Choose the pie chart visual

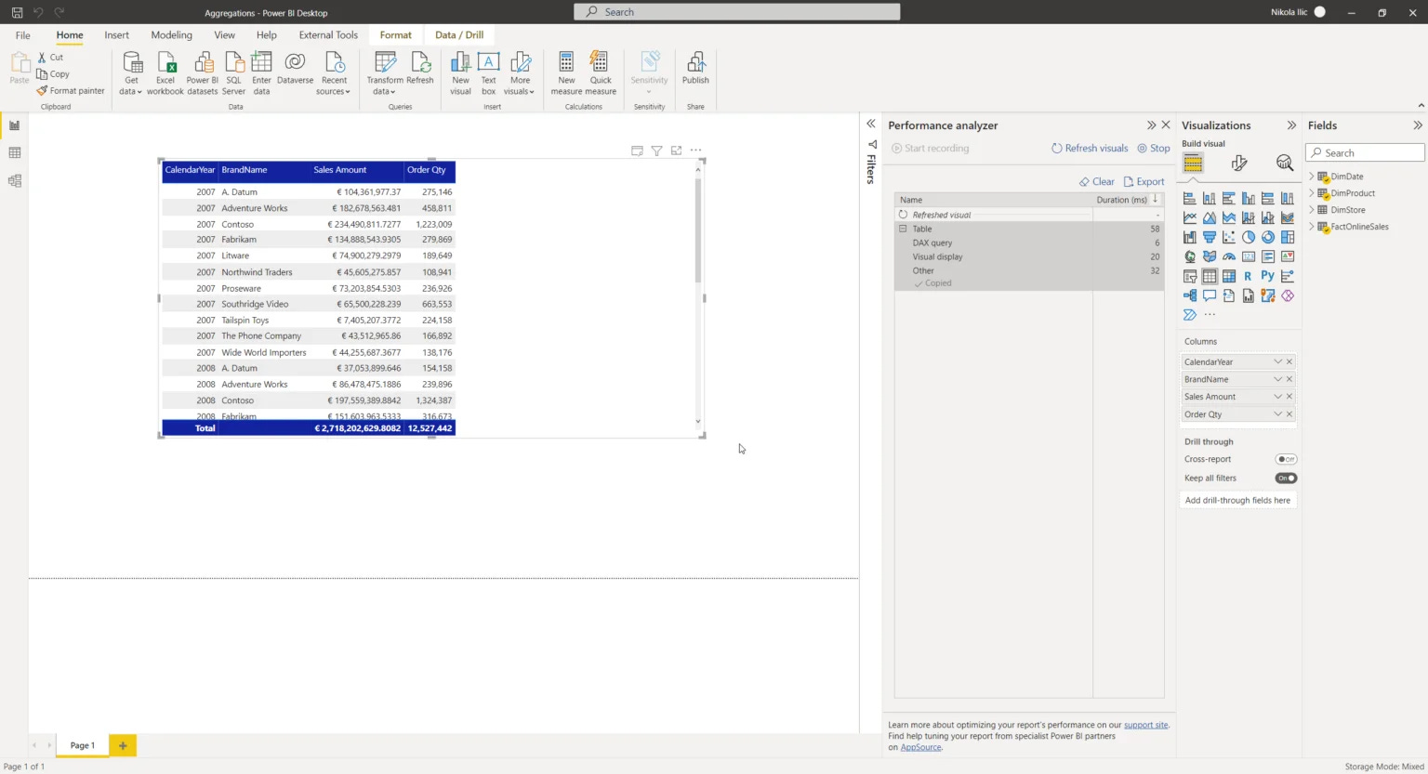click(1249, 237)
